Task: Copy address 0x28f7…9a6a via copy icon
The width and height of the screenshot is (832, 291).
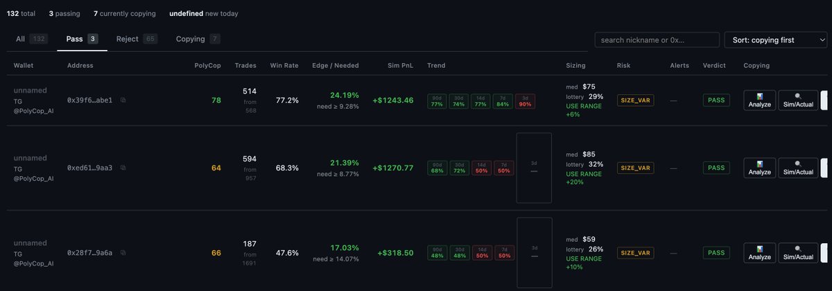Action: [x=123, y=253]
